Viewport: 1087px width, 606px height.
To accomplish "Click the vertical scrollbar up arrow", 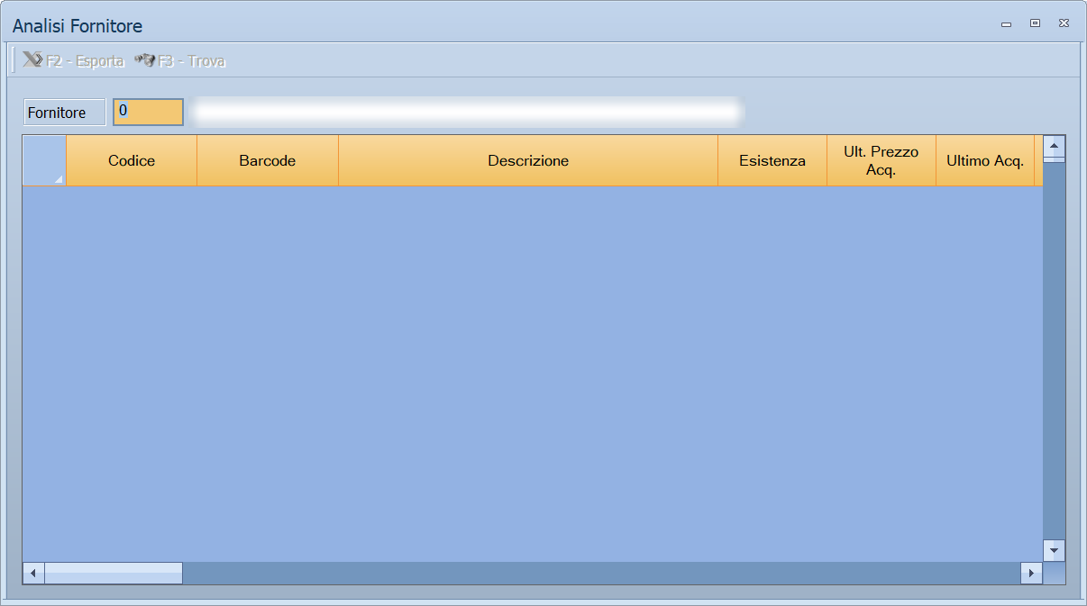I will tap(1054, 146).
